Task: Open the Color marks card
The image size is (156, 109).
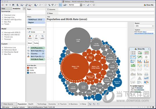Action: tap(30, 37)
